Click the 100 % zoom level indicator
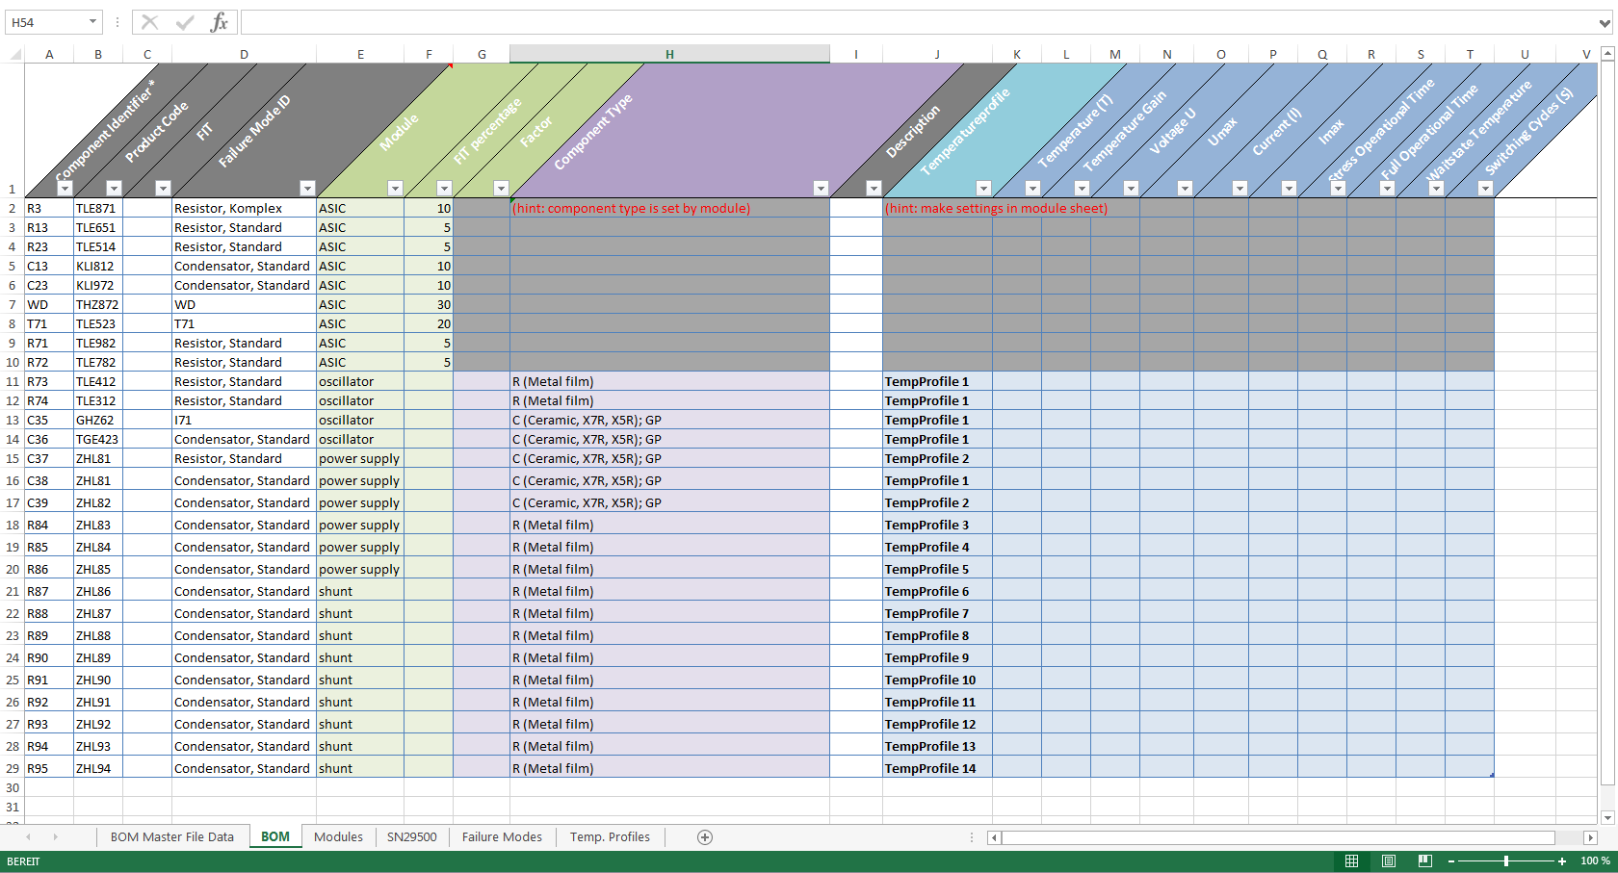1618x873 pixels. (x=1595, y=861)
